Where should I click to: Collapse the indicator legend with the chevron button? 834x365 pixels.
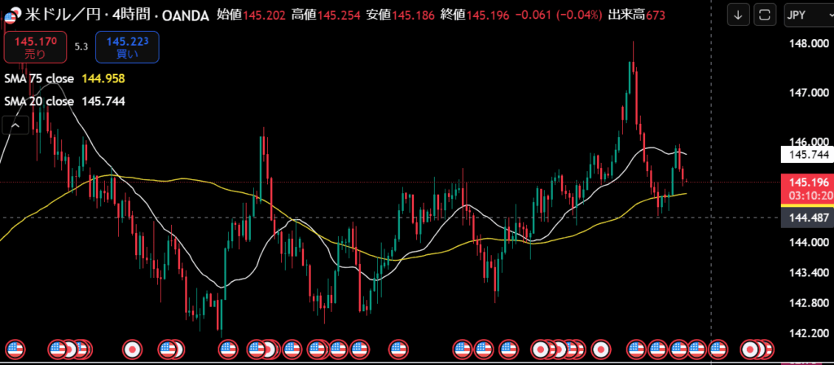pyautogui.click(x=15, y=125)
